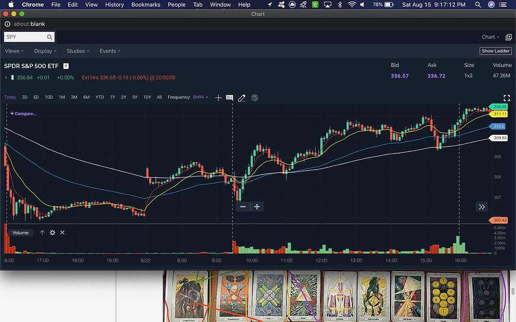The image size is (516, 322).
Task: Click the P badge next to ETF name
Action: click(66, 66)
